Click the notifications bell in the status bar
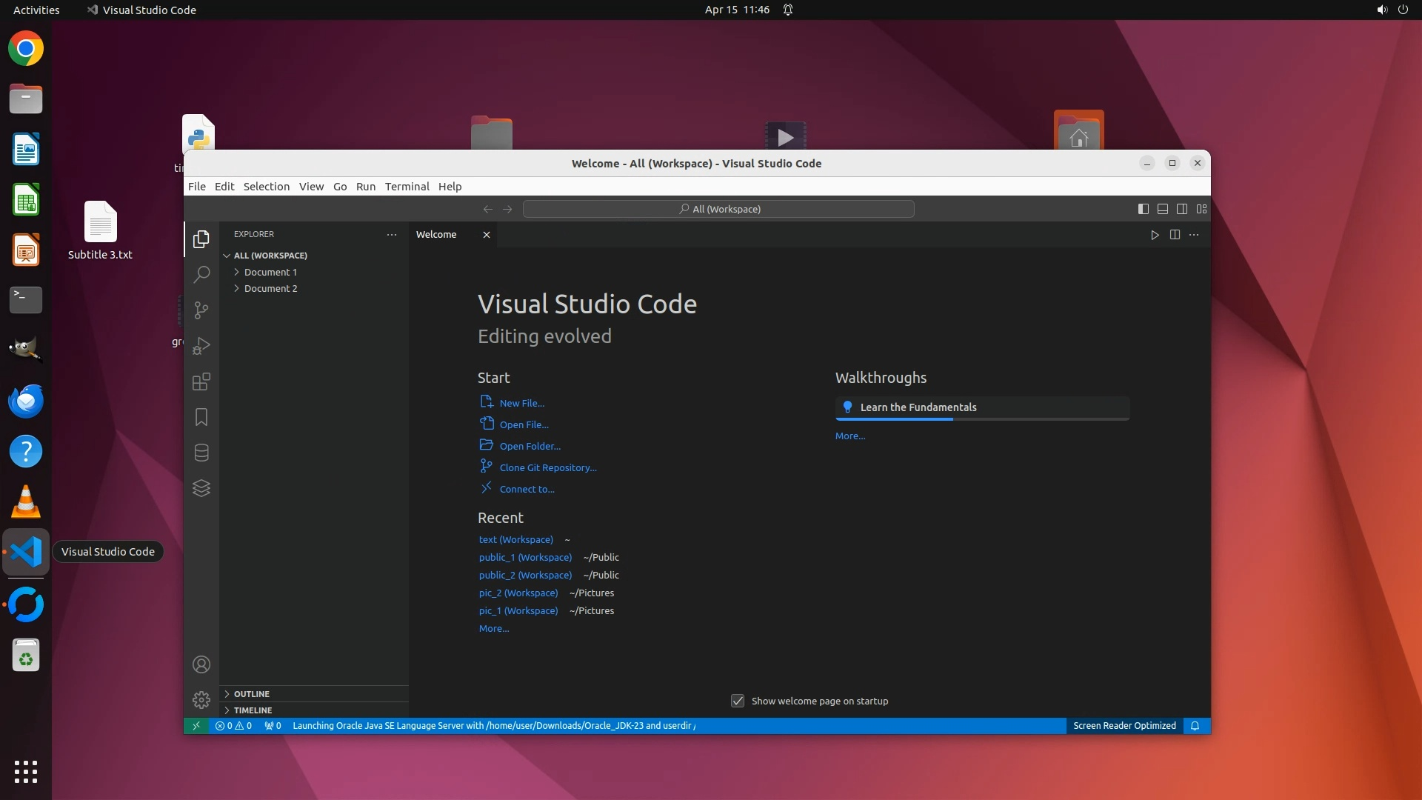 tap(1195, 726)
